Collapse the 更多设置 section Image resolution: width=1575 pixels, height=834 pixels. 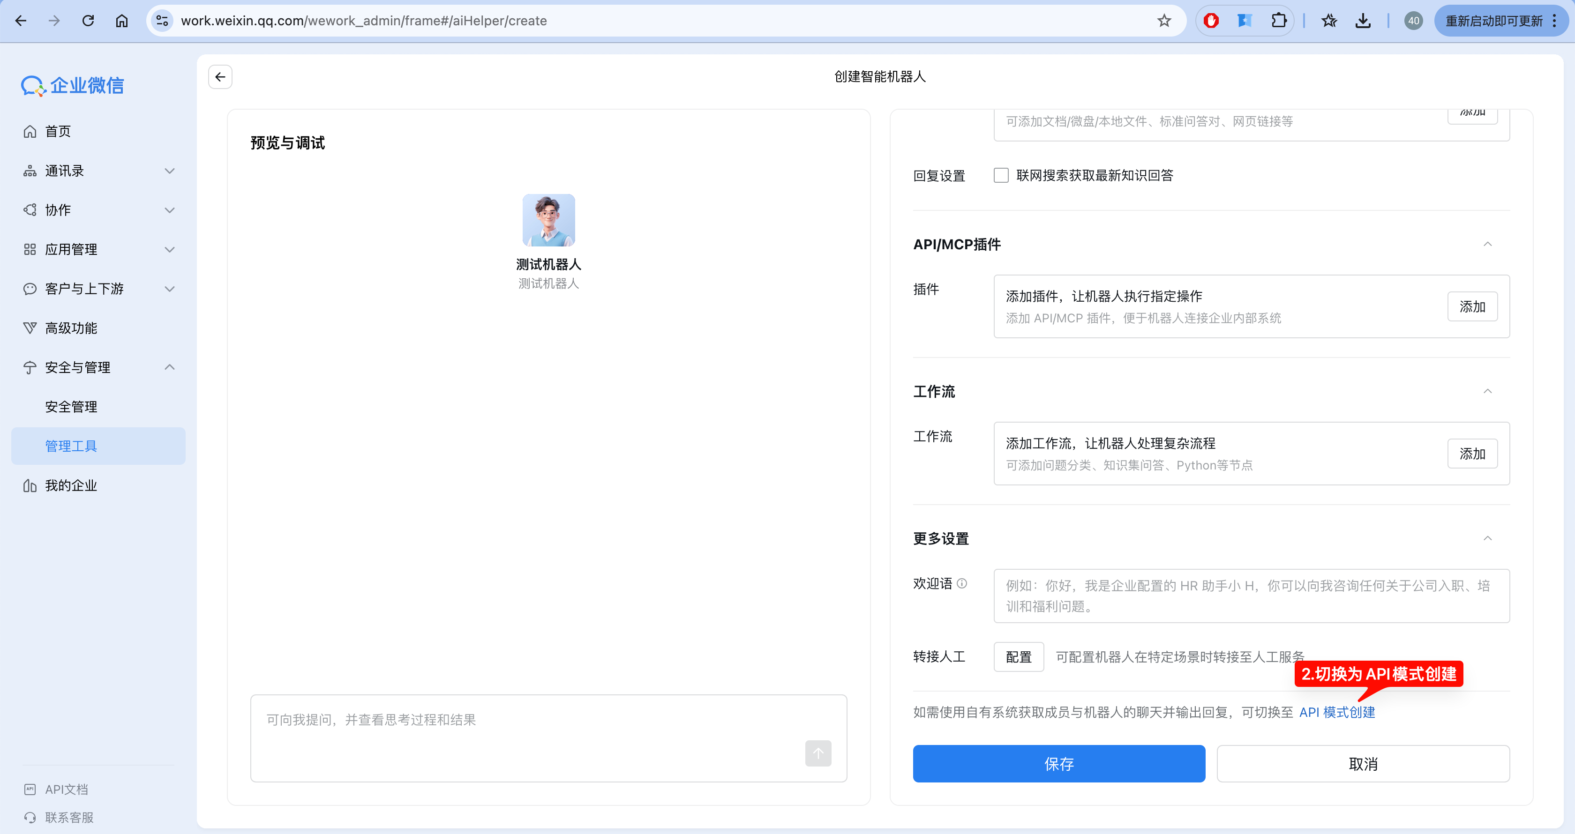(x=1487, y=538)
